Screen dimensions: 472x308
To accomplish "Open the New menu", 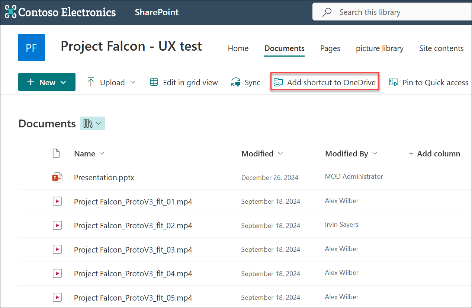I will (47, 82).
